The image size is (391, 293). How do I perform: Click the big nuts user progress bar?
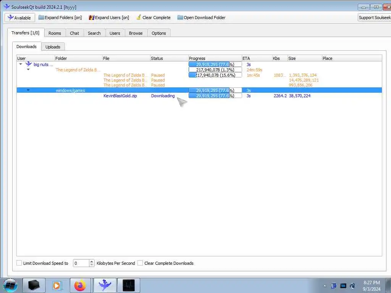click(215, 64)
